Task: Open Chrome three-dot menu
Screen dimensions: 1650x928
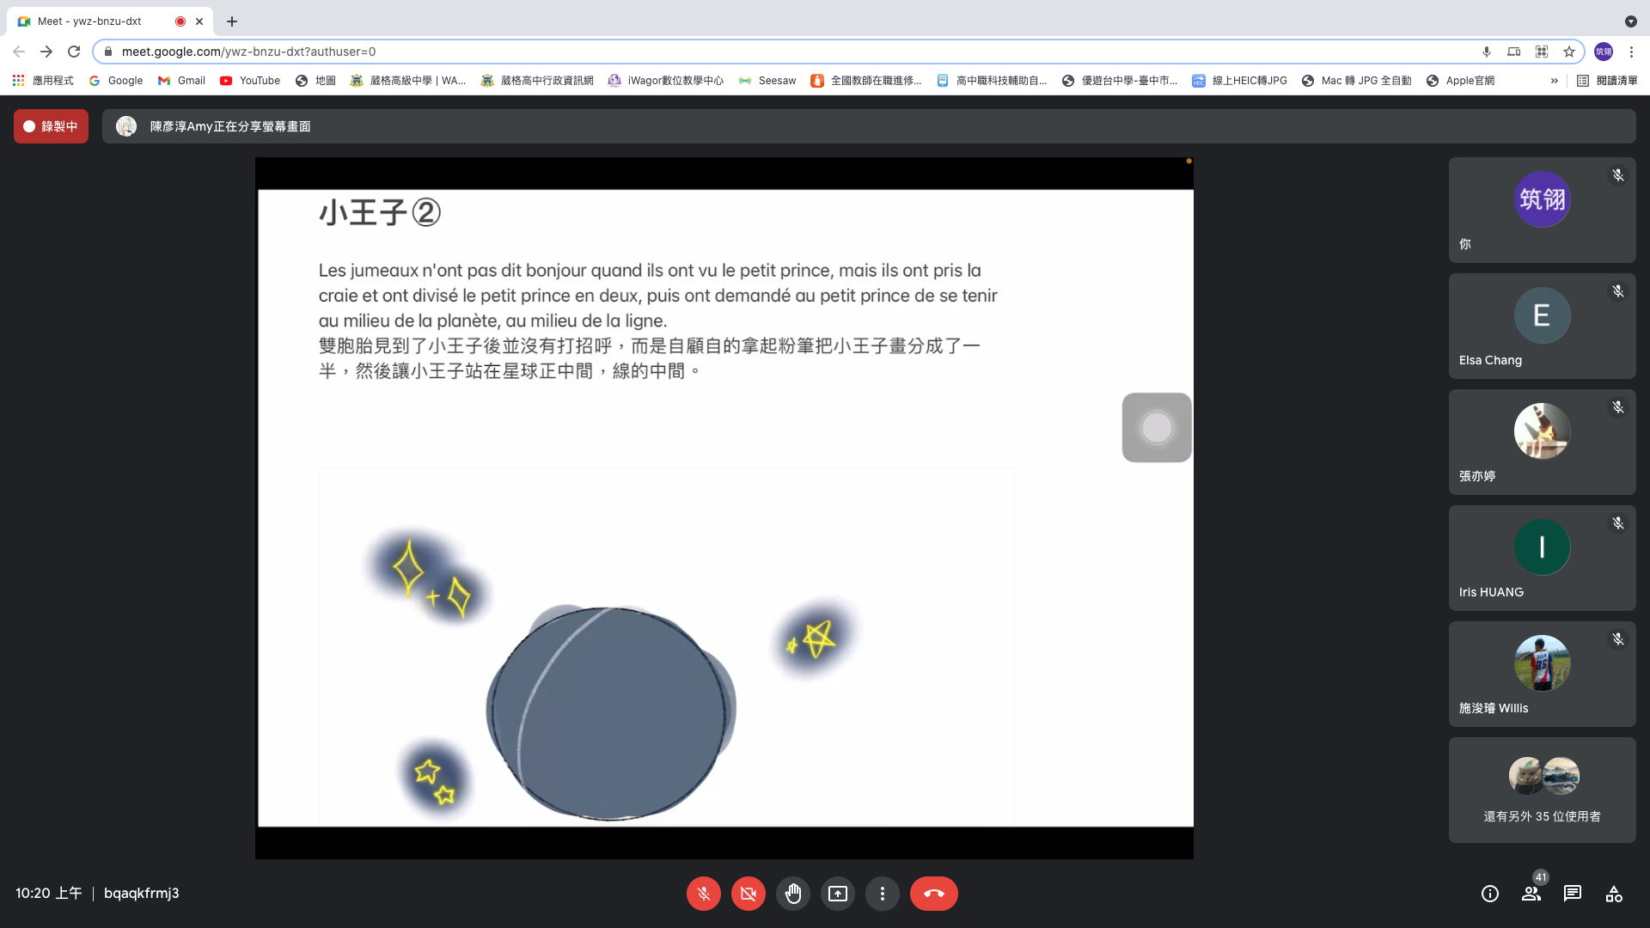Action: 1631,52
